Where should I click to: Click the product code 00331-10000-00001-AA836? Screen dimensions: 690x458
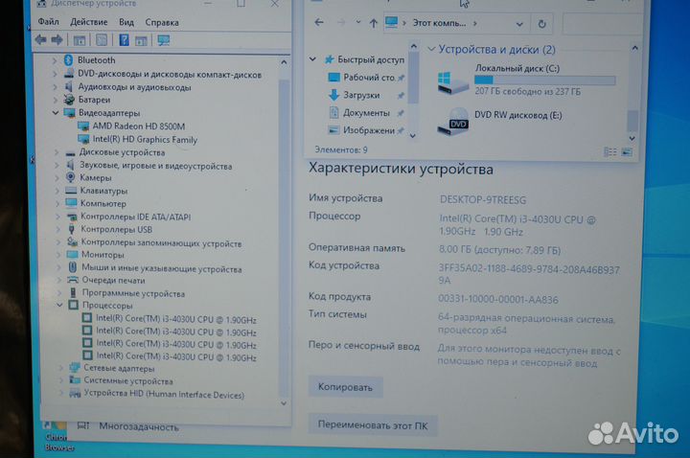click(497, 300)
